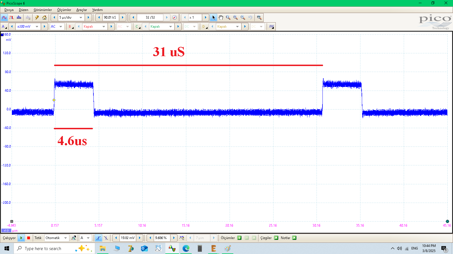
Task: Open the auto setup lightning icon
Action: (37, 17)
